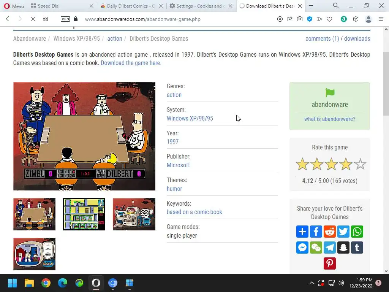Open the comments (1) link

(x=322, y=38)
